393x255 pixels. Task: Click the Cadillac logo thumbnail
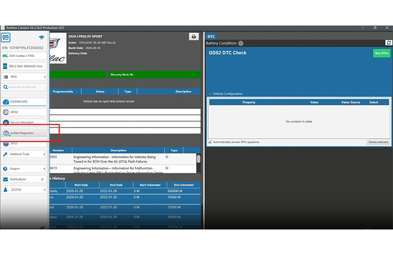(58, 48)
